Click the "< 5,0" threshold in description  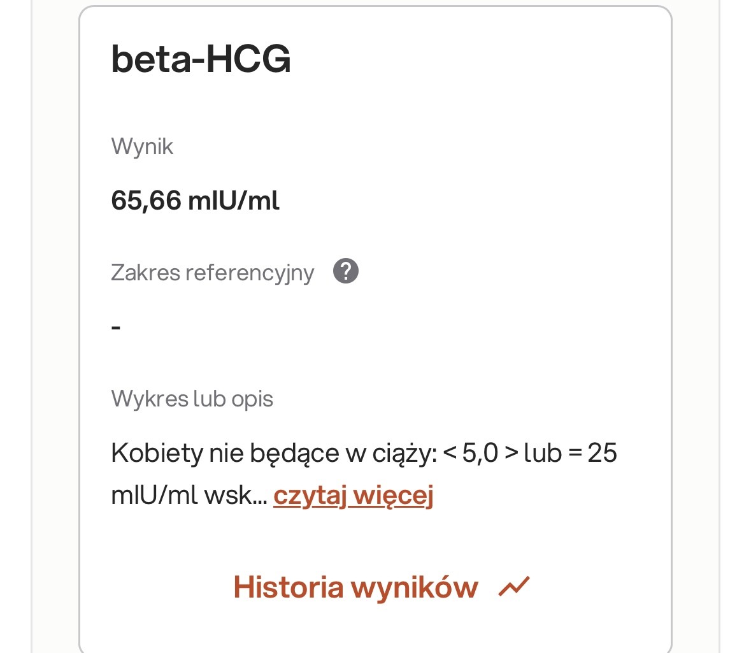click(470, 453)
